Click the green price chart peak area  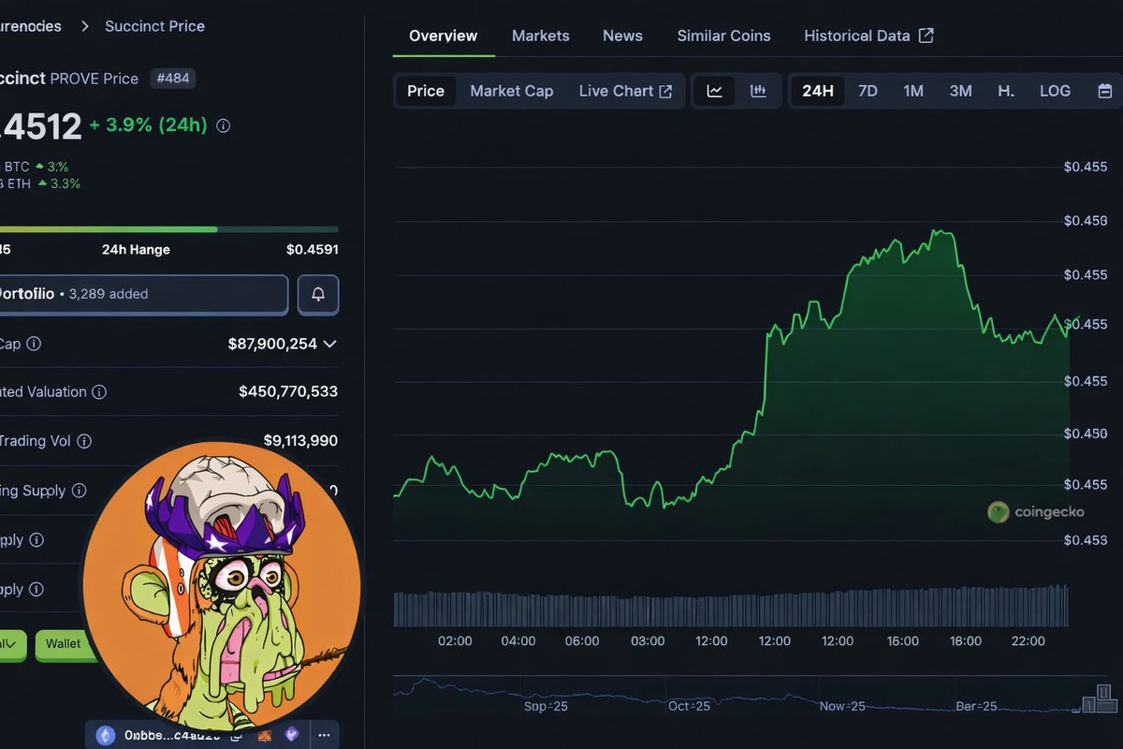[x=941, y=233]
